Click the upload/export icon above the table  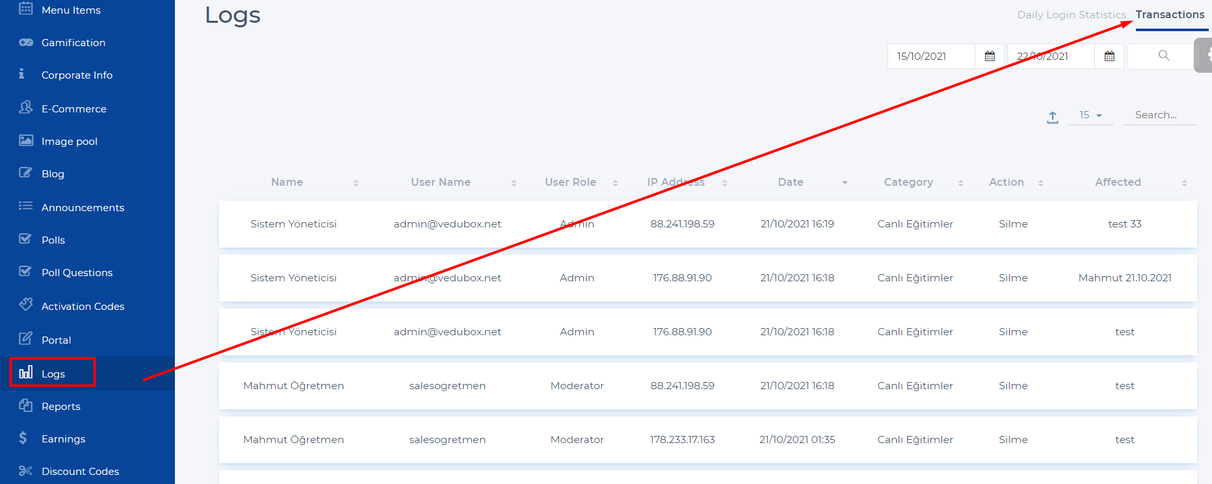pyautogui.click(x=1052, y=117)
